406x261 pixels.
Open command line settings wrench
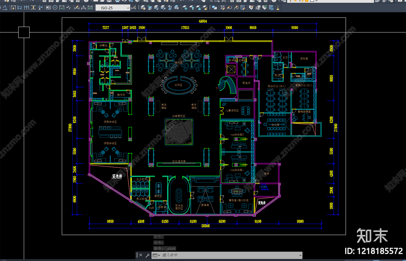tap(147, 255)
